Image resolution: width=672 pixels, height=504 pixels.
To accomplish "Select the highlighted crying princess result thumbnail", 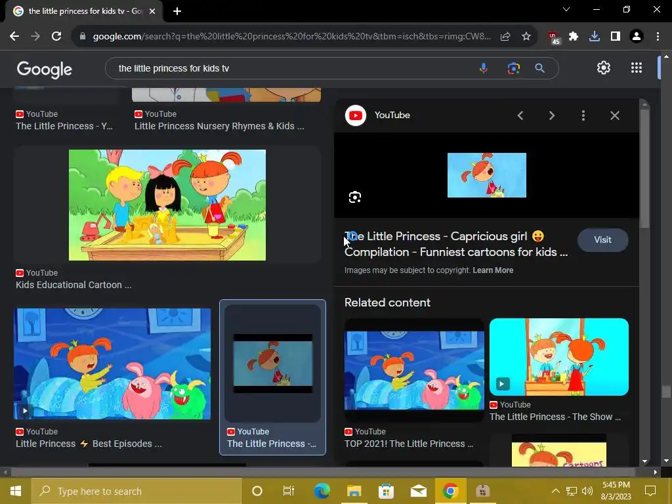I will click(272, 364).
